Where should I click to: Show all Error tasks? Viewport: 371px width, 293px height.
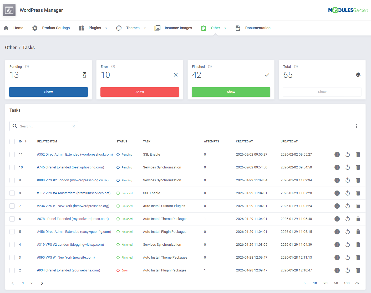[140, 92]
